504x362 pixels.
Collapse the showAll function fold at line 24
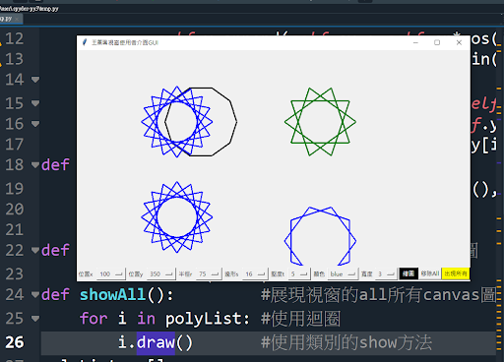[x=35, y=294]
